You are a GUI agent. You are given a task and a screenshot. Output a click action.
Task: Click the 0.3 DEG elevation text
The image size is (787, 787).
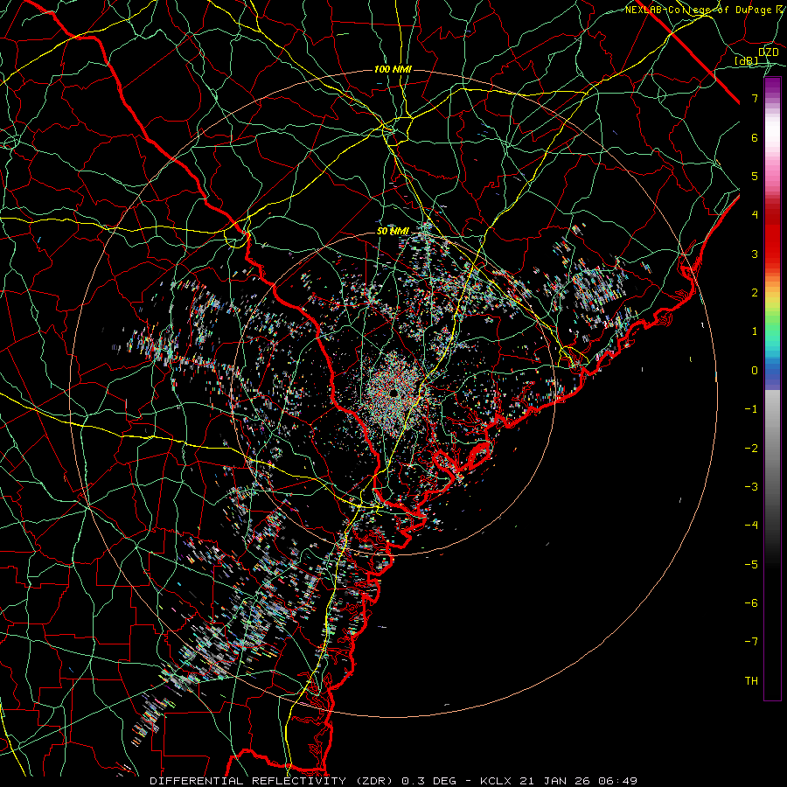(x=429, y=781)
